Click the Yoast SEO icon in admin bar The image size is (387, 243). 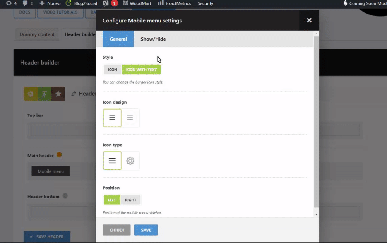pyautogui.click(x=105, y=3)
